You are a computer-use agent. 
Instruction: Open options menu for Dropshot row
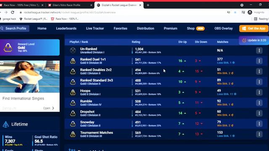tap(259, 113)
